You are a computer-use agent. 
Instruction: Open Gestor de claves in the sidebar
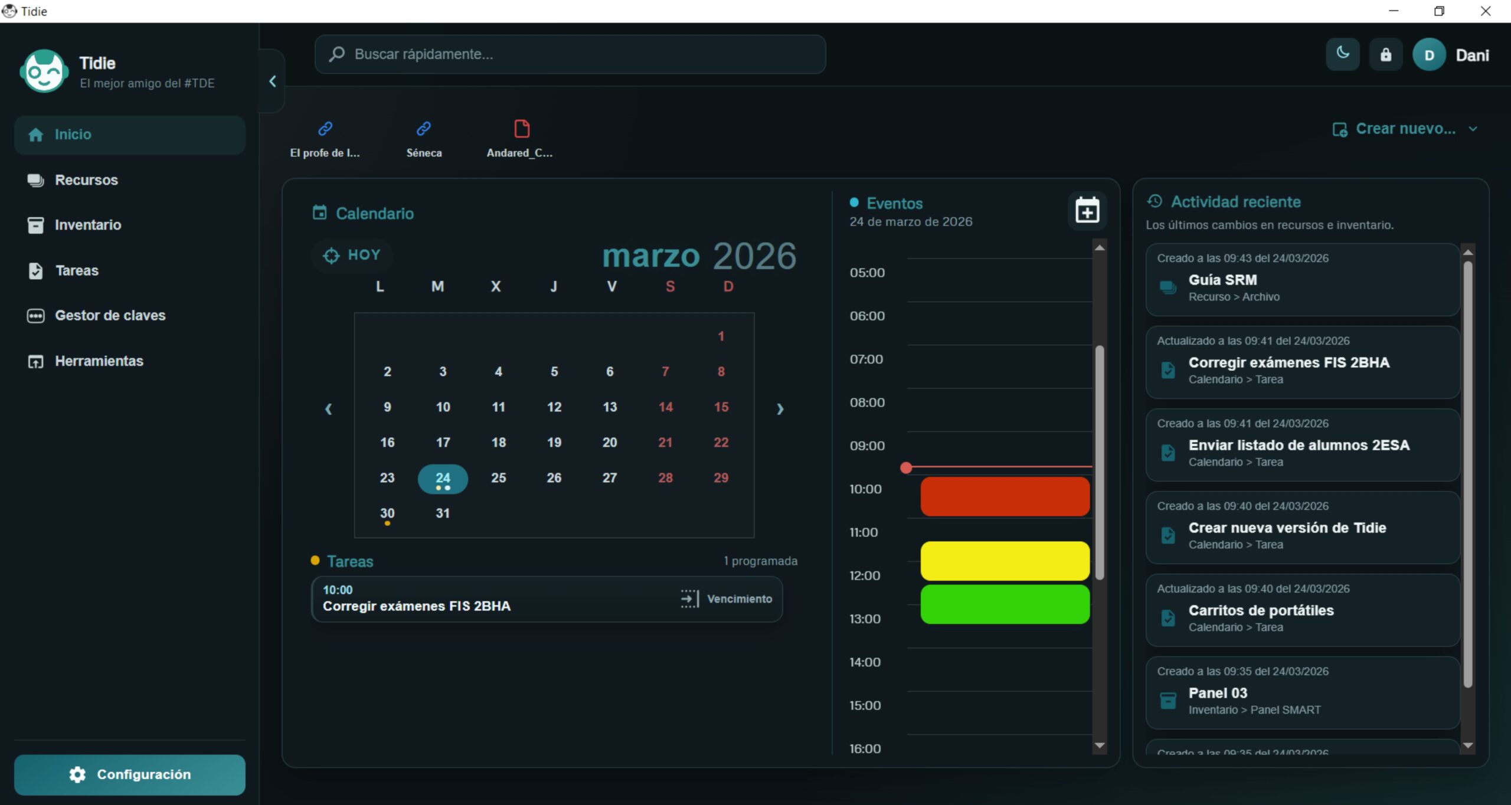(x=110, y=316)
